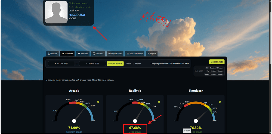
Task: Open the Dossier tab
Action: coord(52,54)
